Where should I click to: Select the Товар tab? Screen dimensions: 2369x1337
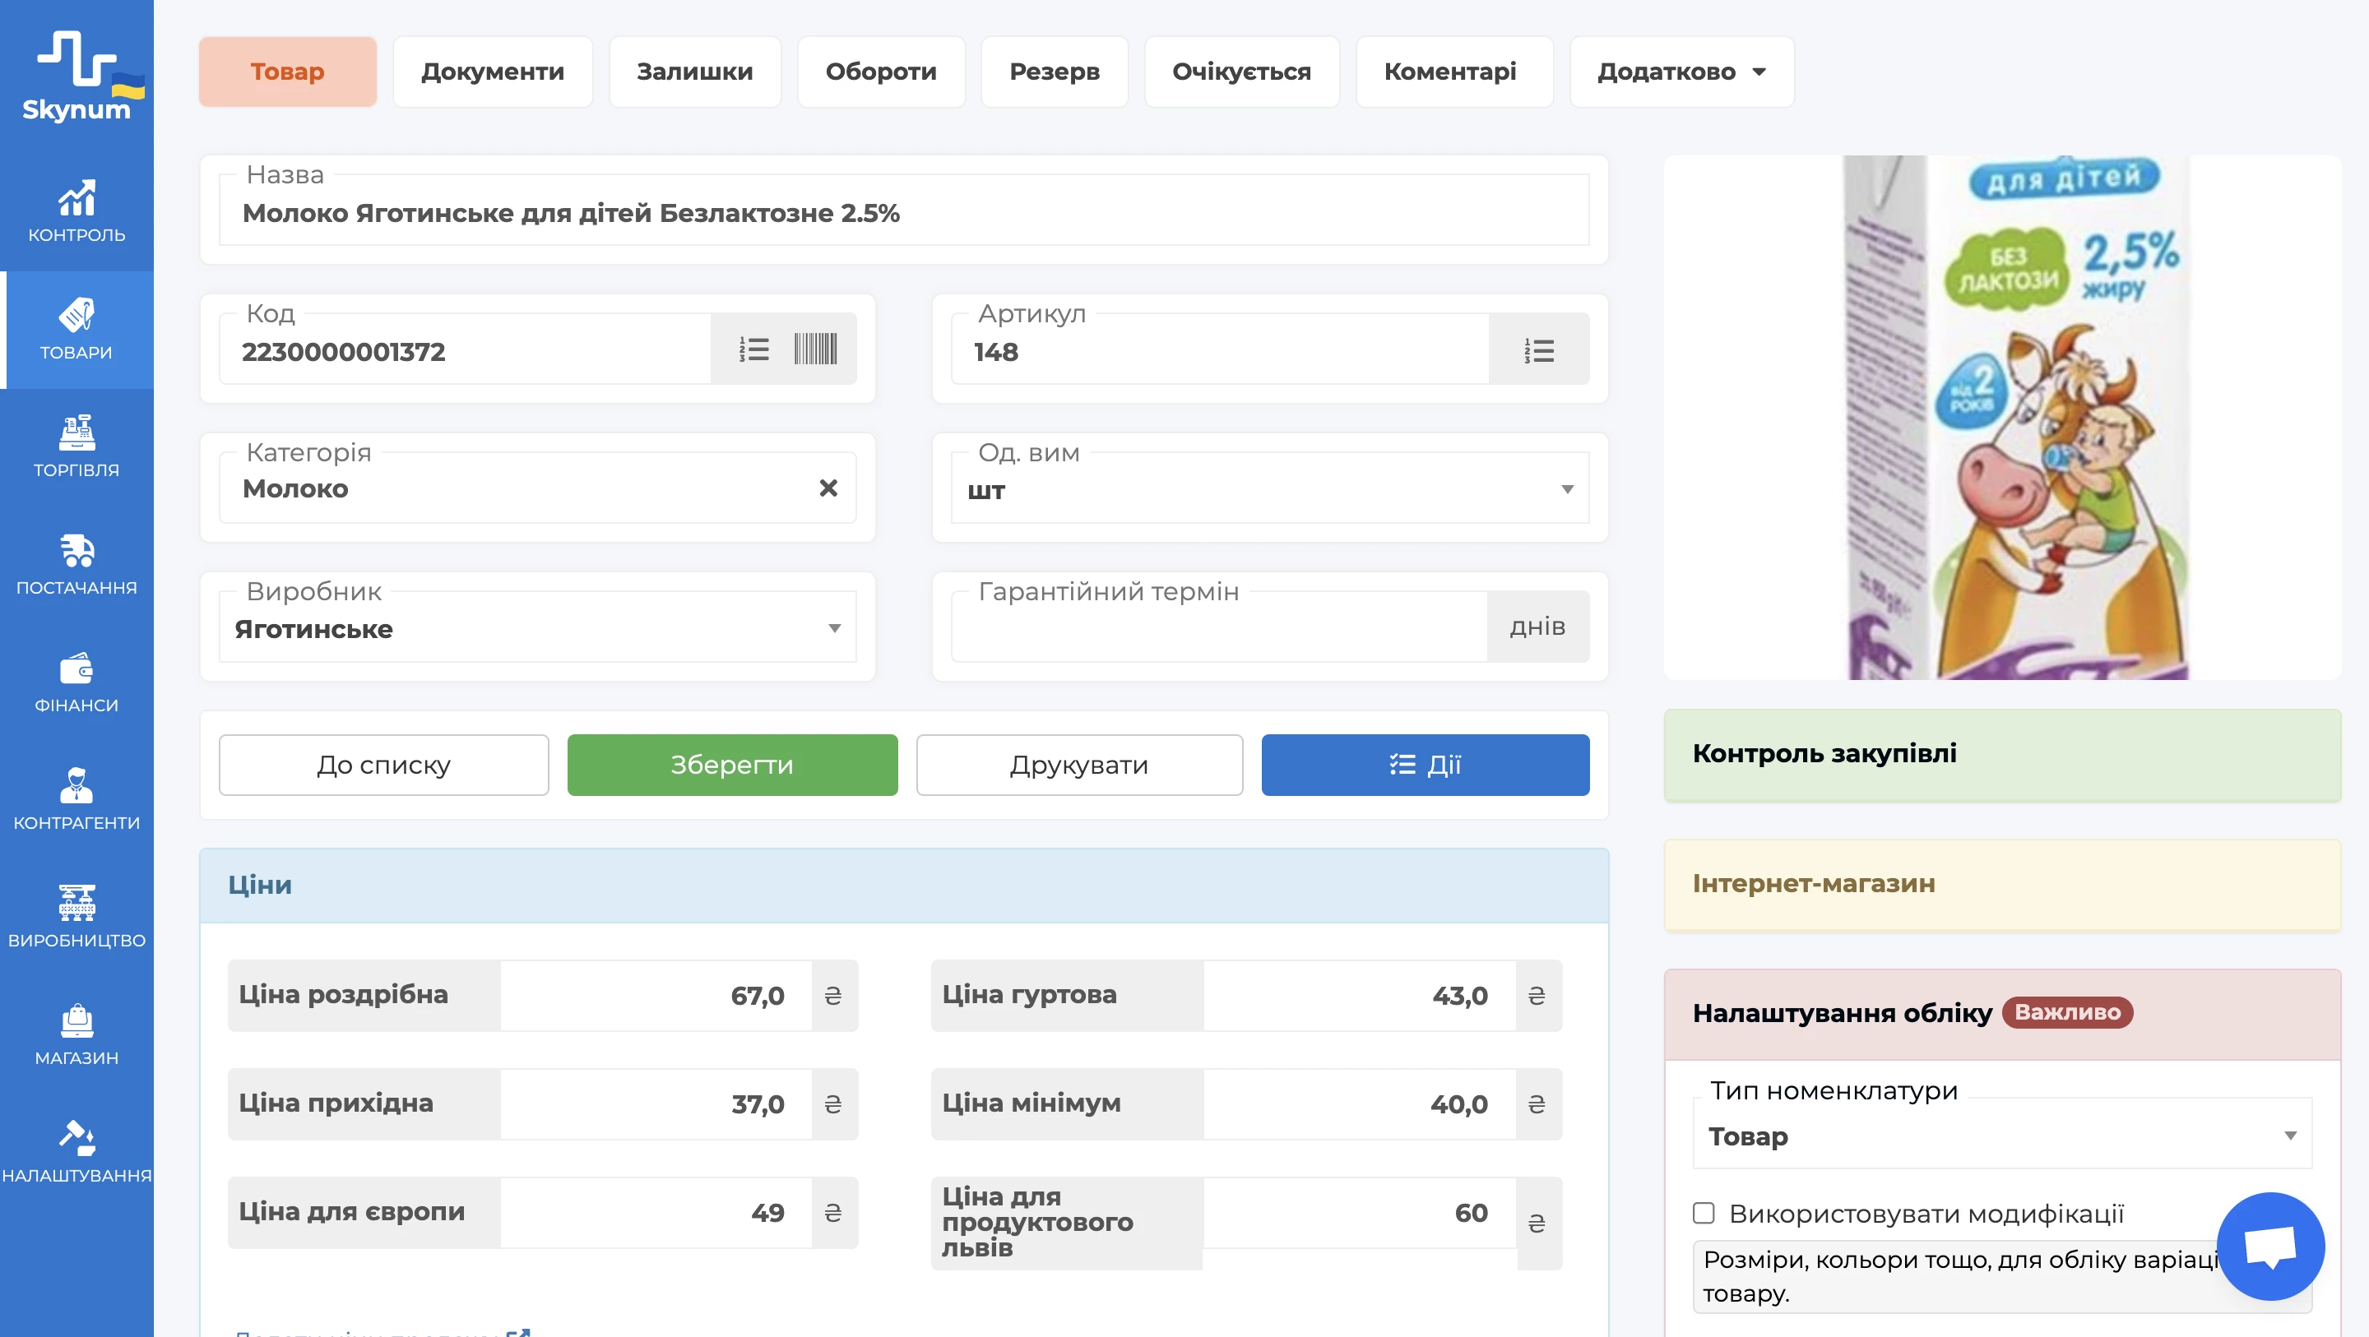pos(288,72)
